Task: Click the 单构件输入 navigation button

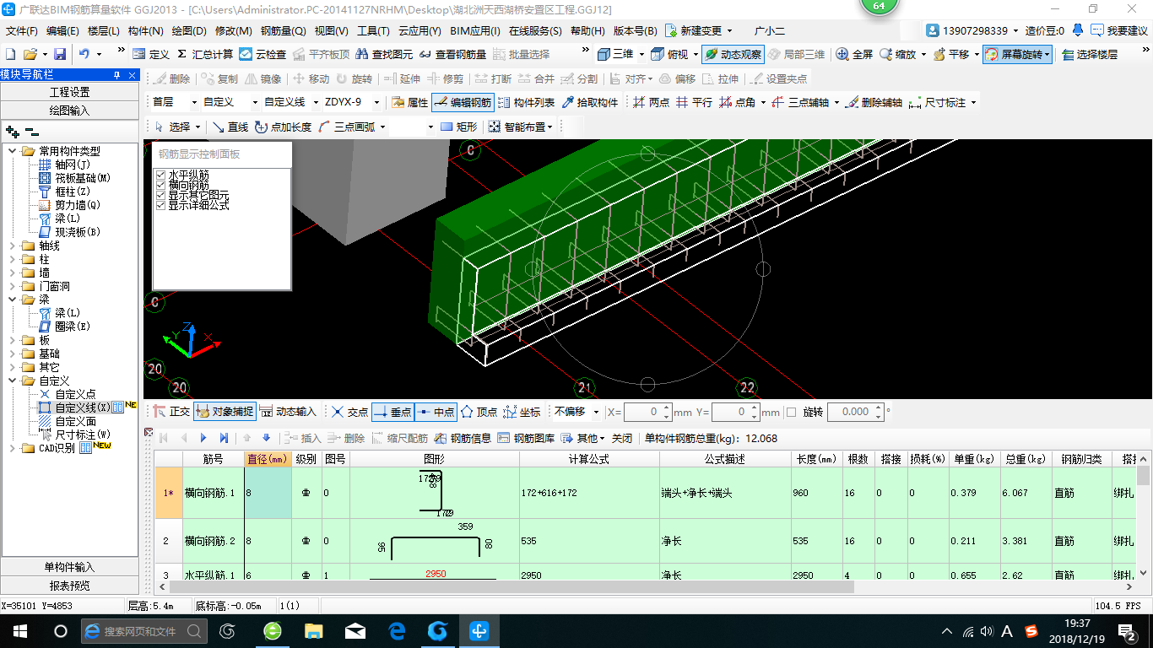Action: point(69,567)
